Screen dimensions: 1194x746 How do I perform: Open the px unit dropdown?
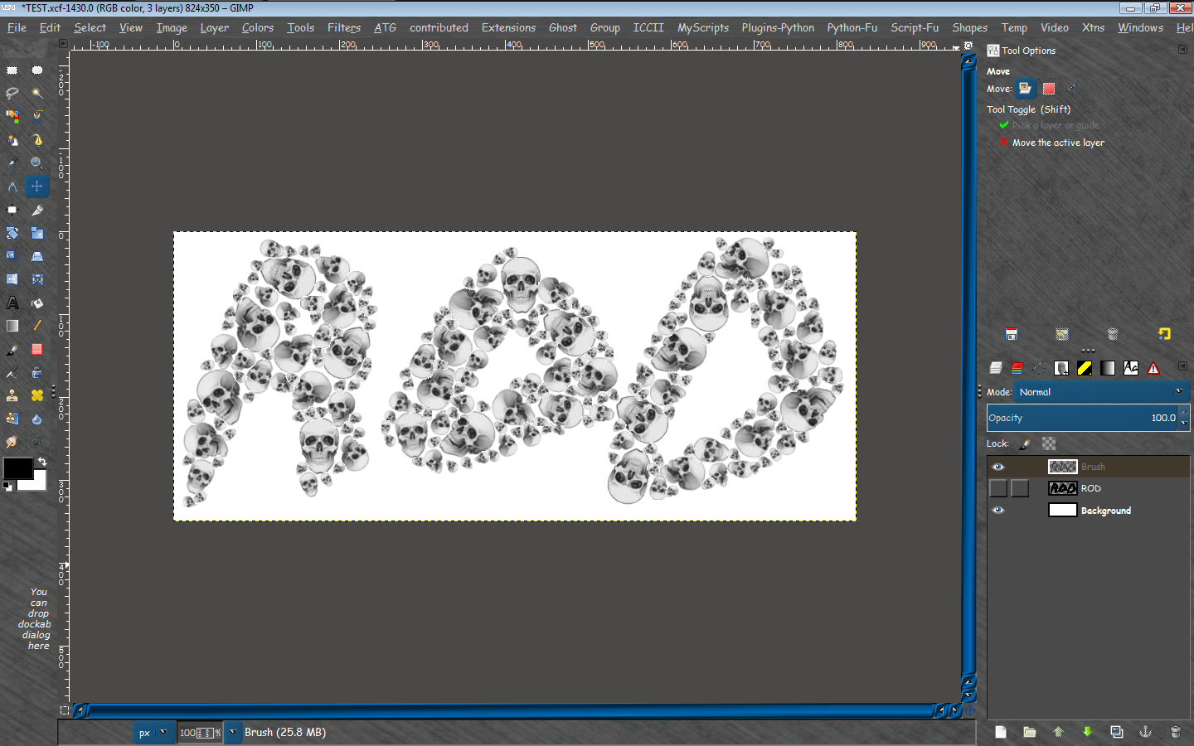154,733
